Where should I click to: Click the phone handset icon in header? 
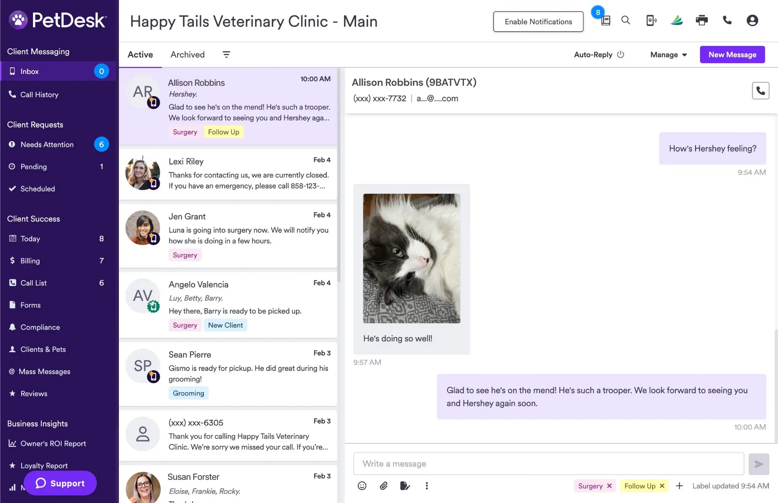tap(727, 20)
